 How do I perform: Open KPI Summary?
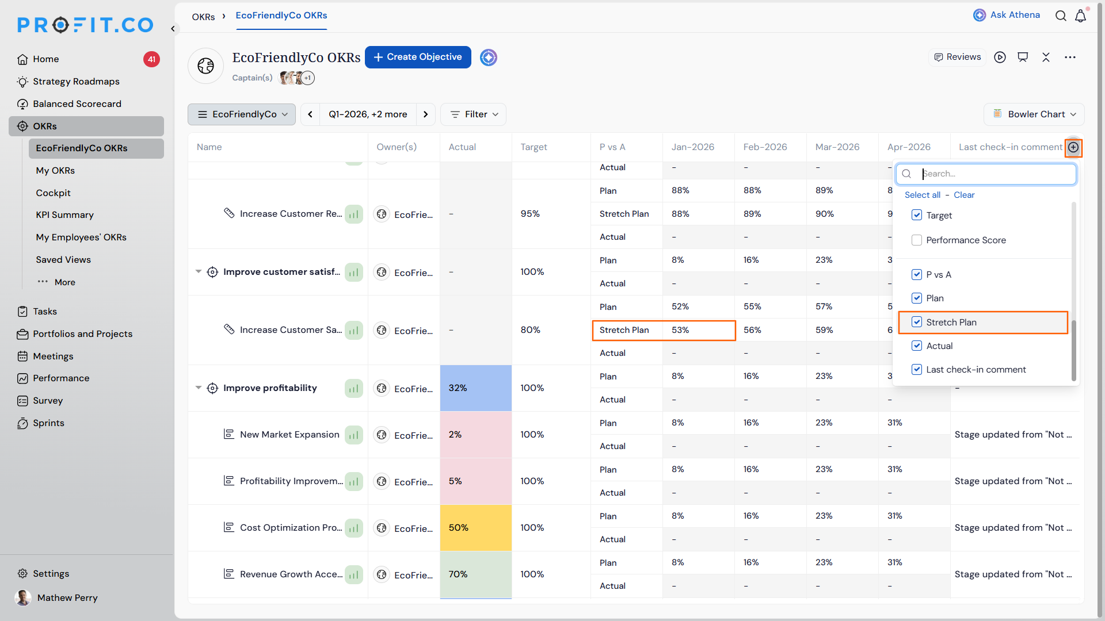click(x=64, y=215)
